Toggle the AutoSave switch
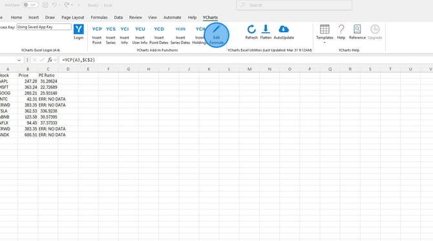Screen dimensions: 433x241 [30, 5]
